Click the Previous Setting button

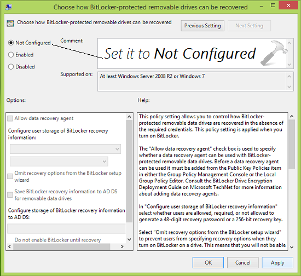(x=202, y=26)
